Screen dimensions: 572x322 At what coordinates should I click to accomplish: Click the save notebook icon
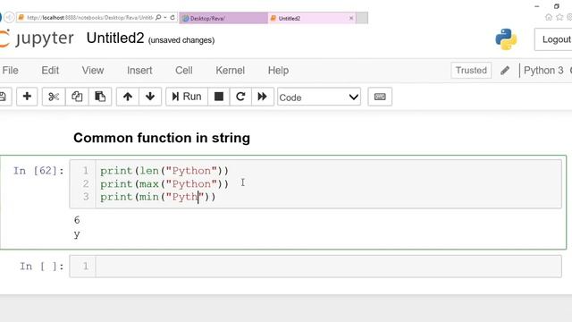pos(4,97)
